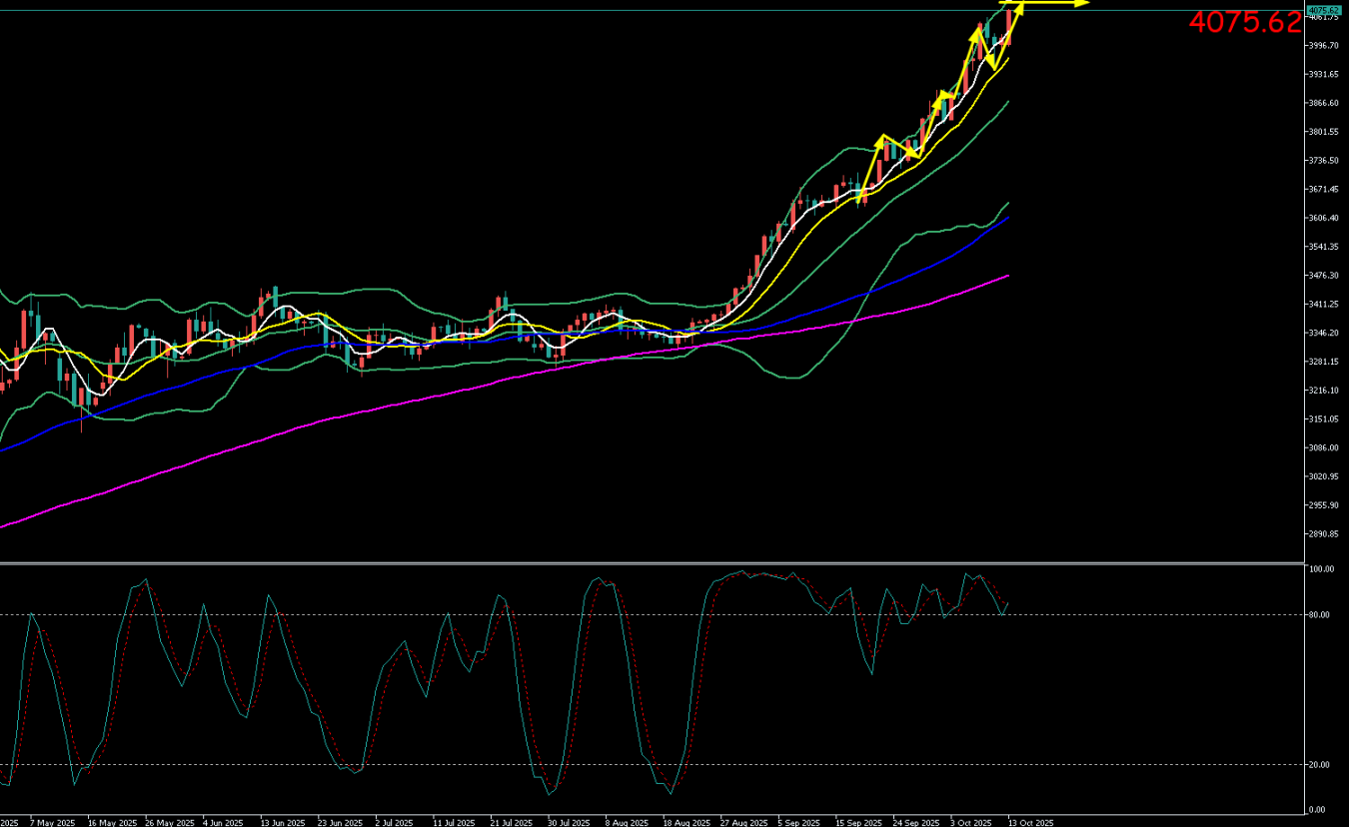1349x827 pixels.
Task: Click the 7 May 2025 date label
Action: (x=53, y=823)
